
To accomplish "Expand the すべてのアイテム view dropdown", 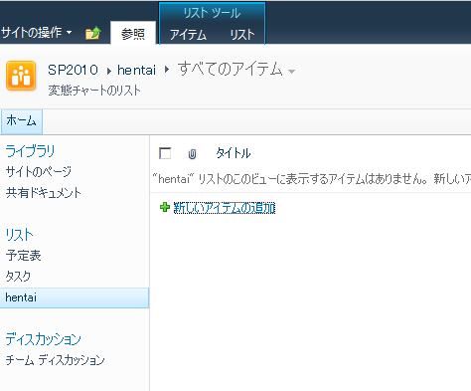I will click(291, 71).
